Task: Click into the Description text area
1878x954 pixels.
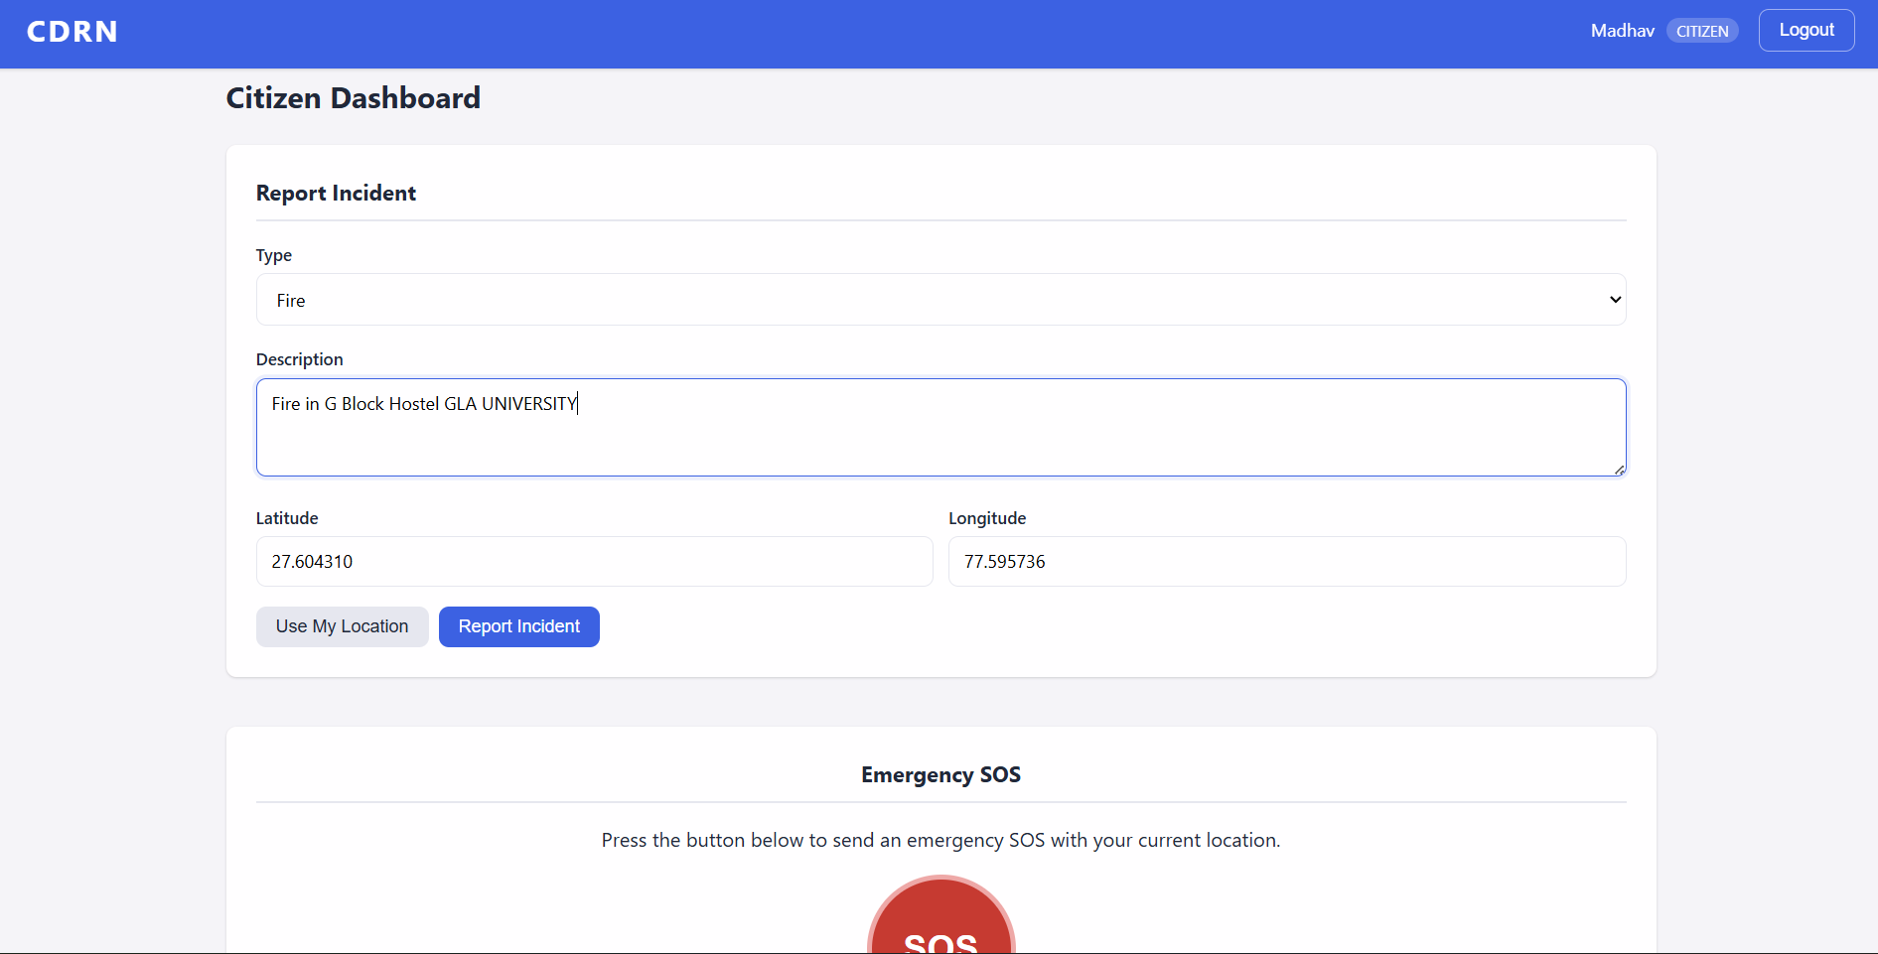Action: [x=940, y=427]
